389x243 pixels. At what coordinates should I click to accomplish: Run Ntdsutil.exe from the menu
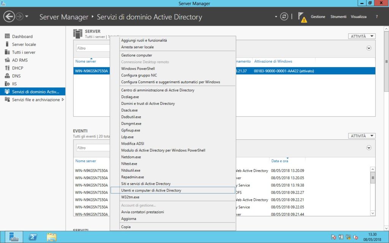click(x=173, y=170)
